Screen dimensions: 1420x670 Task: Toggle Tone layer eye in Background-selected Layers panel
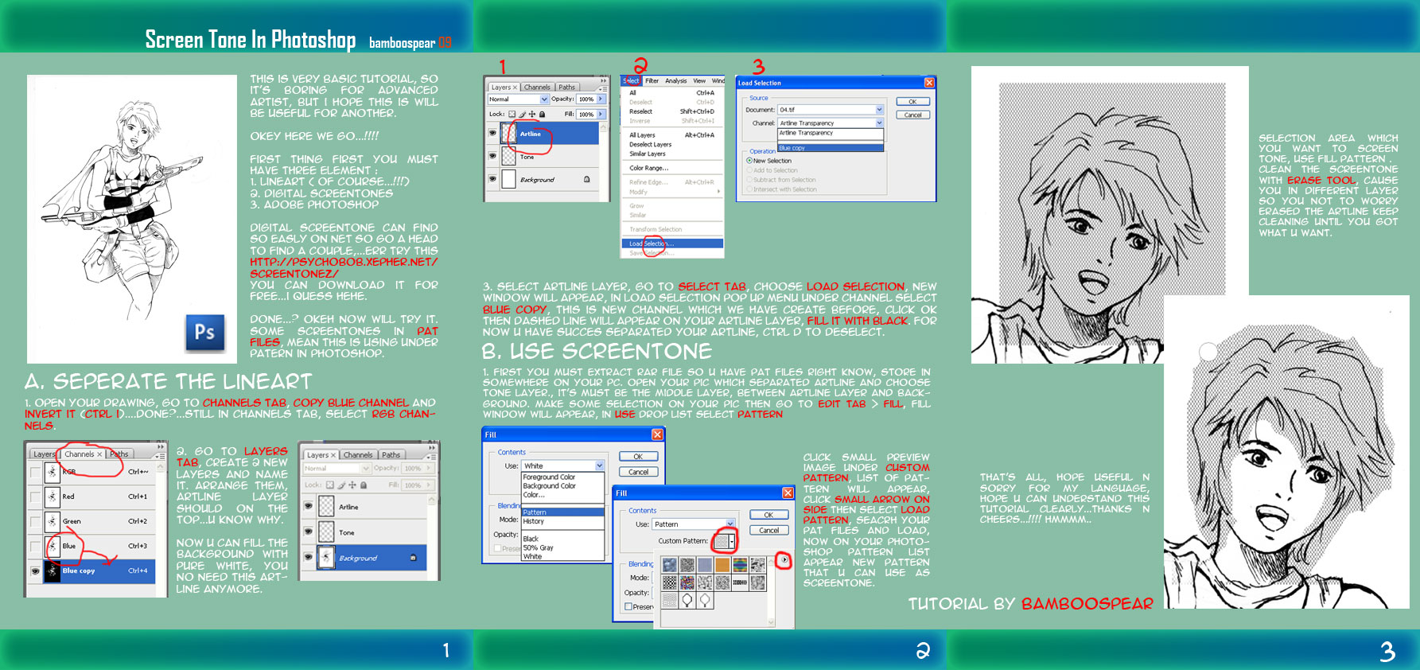click(x=308, y=532)
